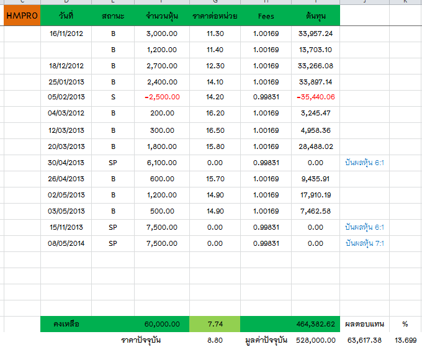Image resolution: width=422 pixels, height=347 pixels.
Task: Select date cell 03/05/2013
Action: pos(66,211)
